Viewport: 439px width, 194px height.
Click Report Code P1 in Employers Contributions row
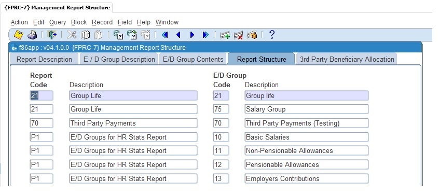42,178
